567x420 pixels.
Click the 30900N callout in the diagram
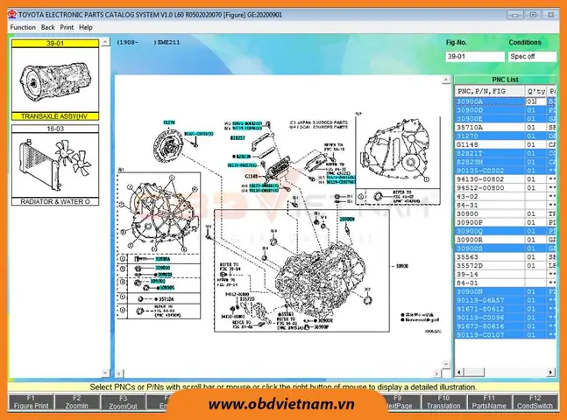[x=347, y=220]
